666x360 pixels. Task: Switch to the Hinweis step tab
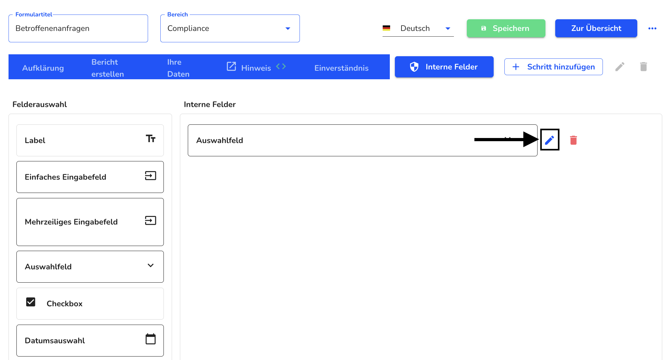tap(256, 68)
